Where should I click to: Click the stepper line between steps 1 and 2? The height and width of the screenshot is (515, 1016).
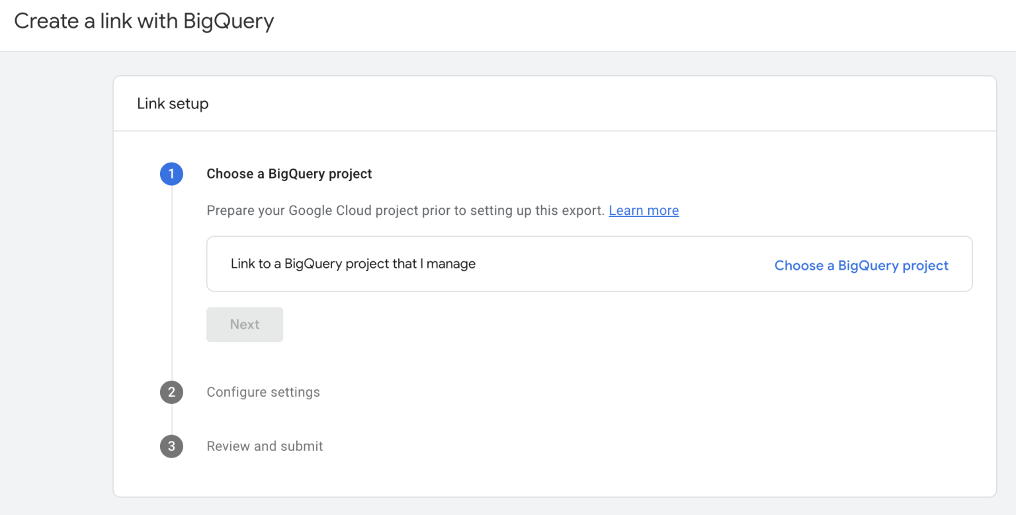pos(172,284)
